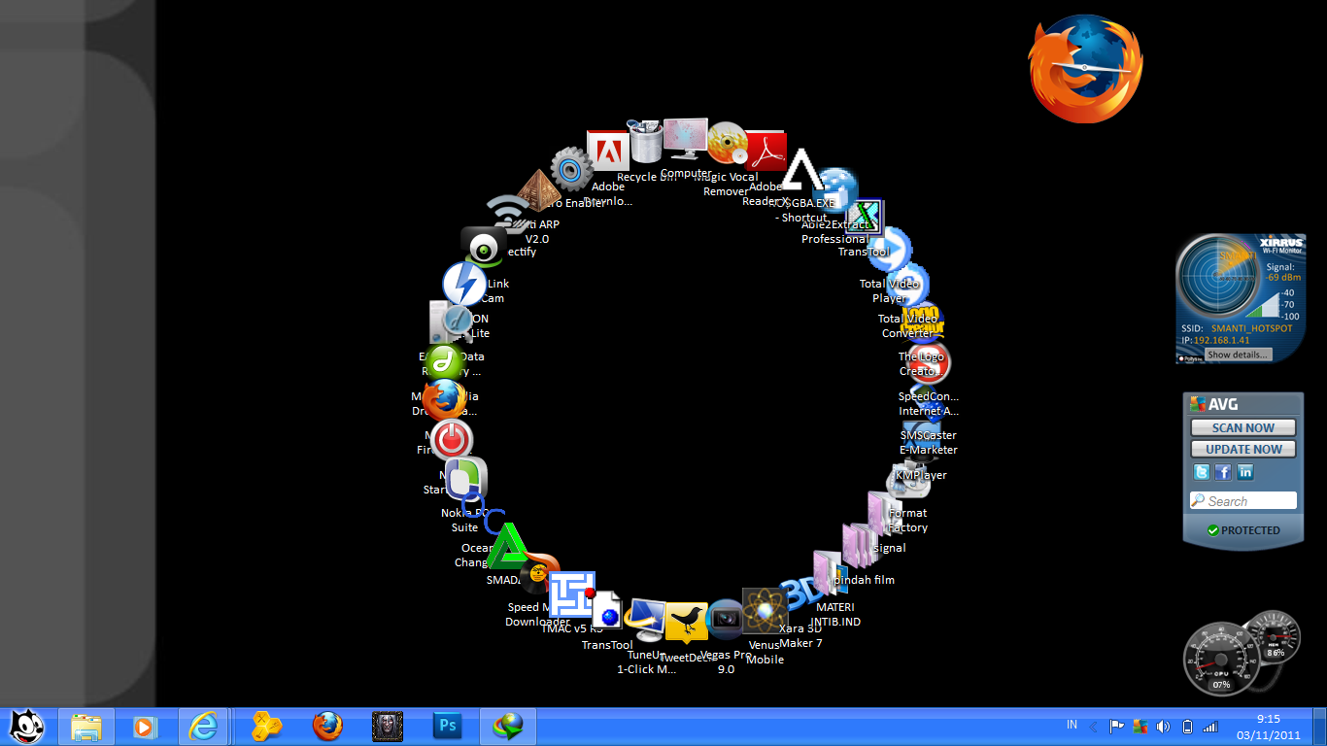Launch Adobe Reader X shortcut
The image size is (1327, 746).
point(766,153)
